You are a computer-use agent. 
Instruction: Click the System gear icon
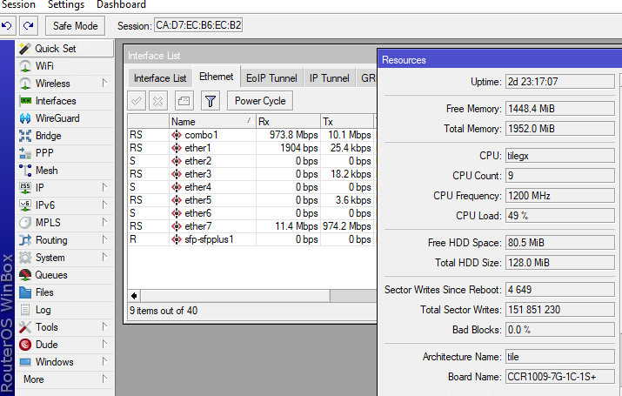25,258
